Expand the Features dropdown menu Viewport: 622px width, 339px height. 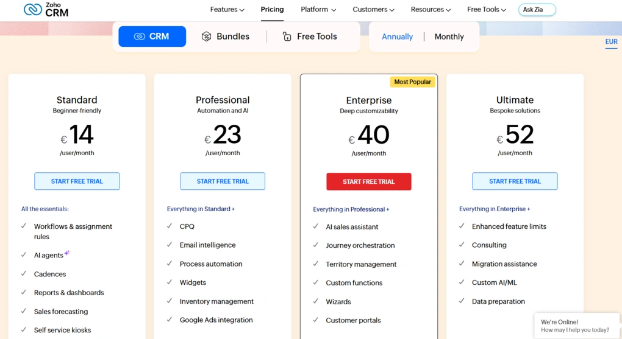click(x=227, y=10)
